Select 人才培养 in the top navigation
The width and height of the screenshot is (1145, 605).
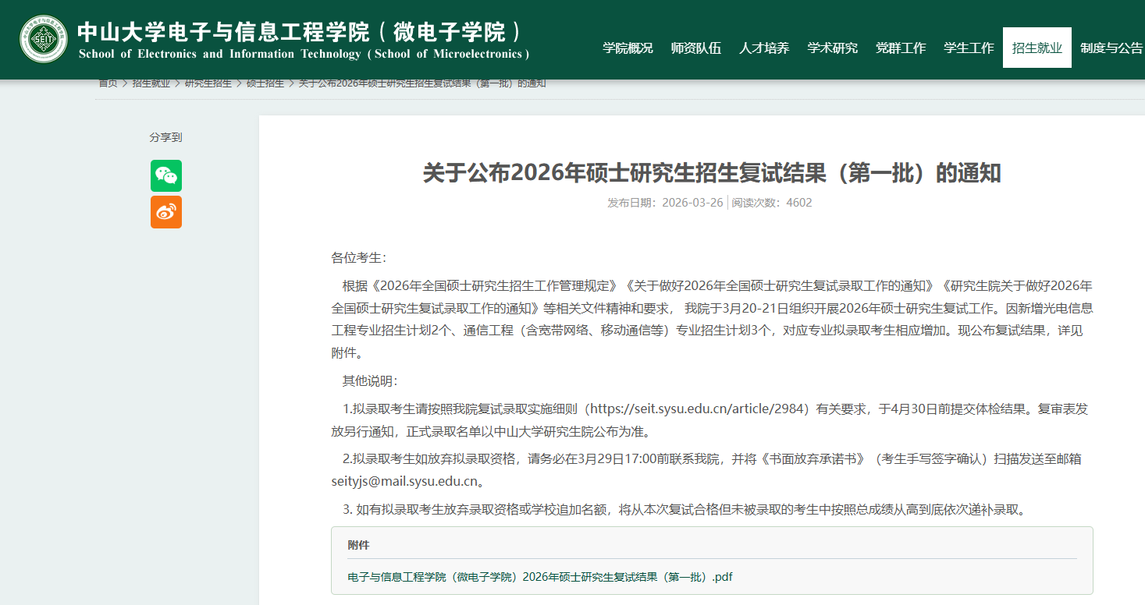764,48
